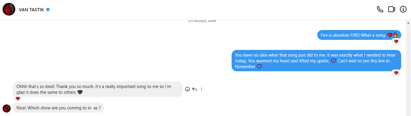The width and height of the screenshot is (411, 116).
Task: Click the purple heart emoji after "November"
Action: [x=259, y=67]
